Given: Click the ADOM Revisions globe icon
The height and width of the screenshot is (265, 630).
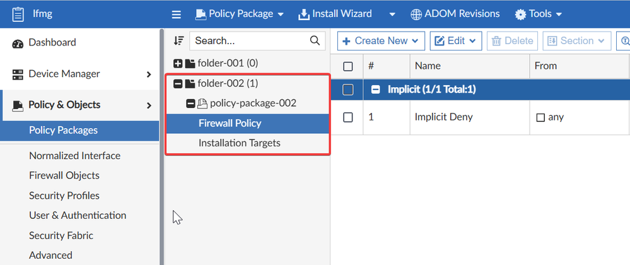Looking at the screenshot, I should [416, 14].
